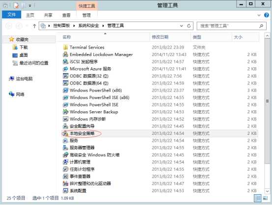Go up one folder level arrow
This screenshot has height=205, width=272.
[34, 26]
